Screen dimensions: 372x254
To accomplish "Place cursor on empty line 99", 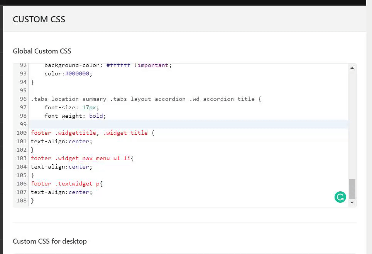I will [x=154, y=124].
